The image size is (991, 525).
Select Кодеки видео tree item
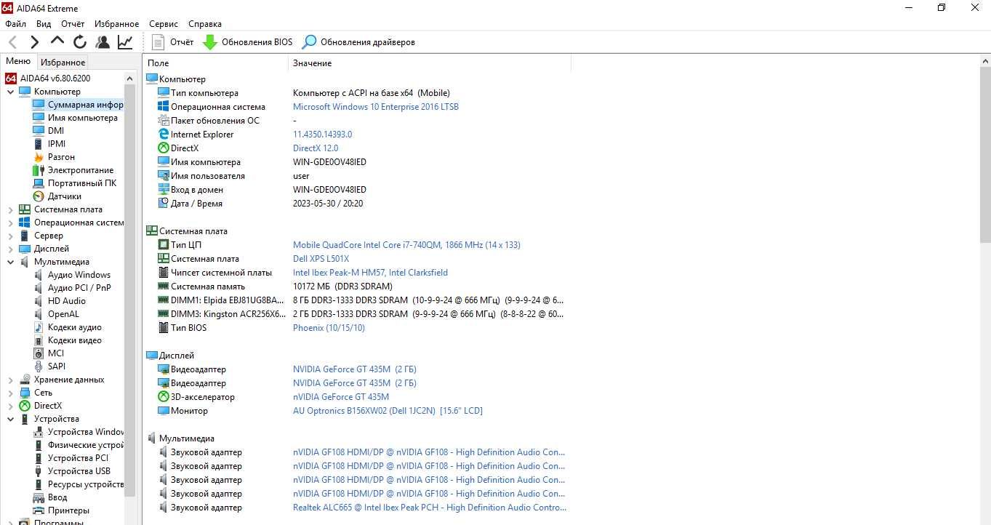coord(68,340)
